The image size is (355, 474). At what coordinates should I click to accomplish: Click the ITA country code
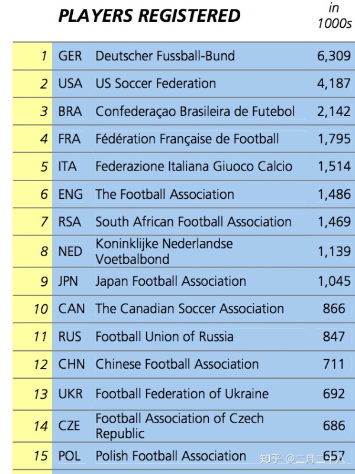click(67, 166)
